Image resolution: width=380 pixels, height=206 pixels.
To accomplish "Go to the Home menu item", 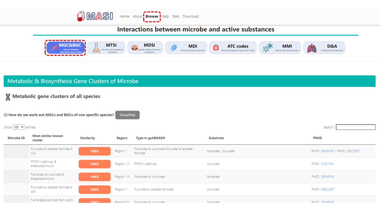I will pos(124,16).
